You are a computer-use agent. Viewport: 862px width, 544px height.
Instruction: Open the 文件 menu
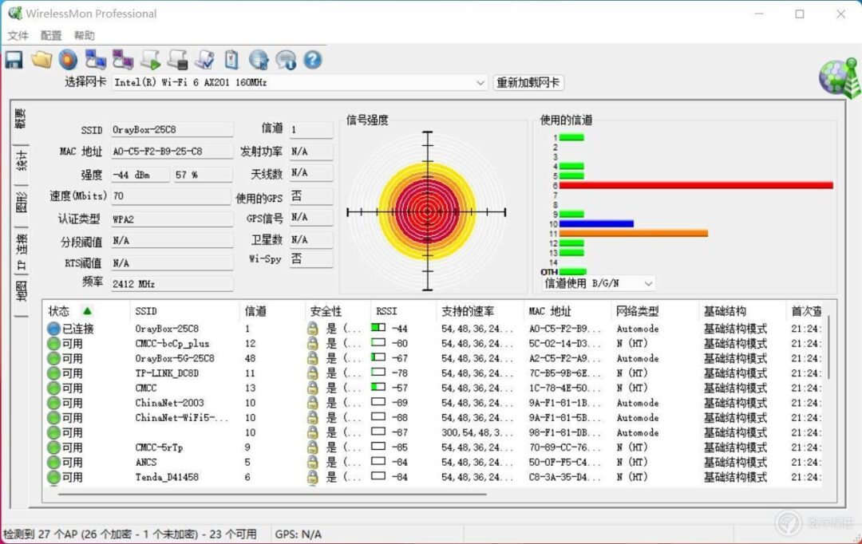(18, 36)
